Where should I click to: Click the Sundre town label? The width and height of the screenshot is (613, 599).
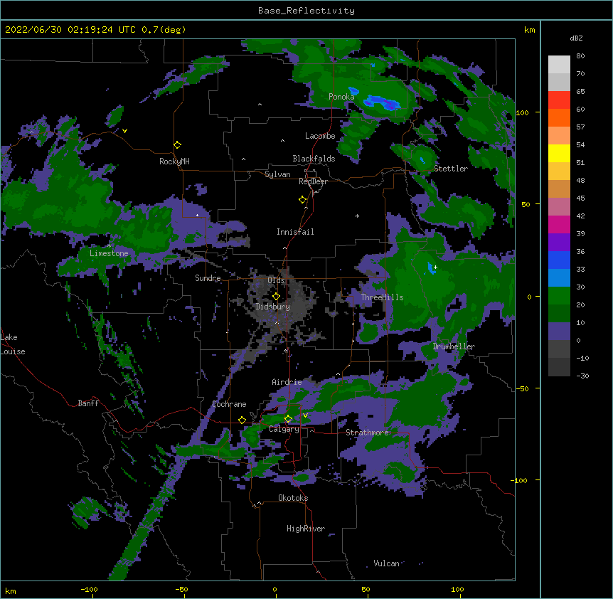[x=208, y=278]
